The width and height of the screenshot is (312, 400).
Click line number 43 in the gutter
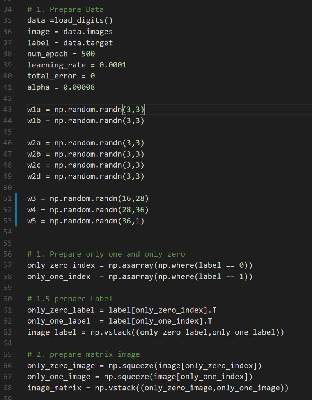(8, 110)
